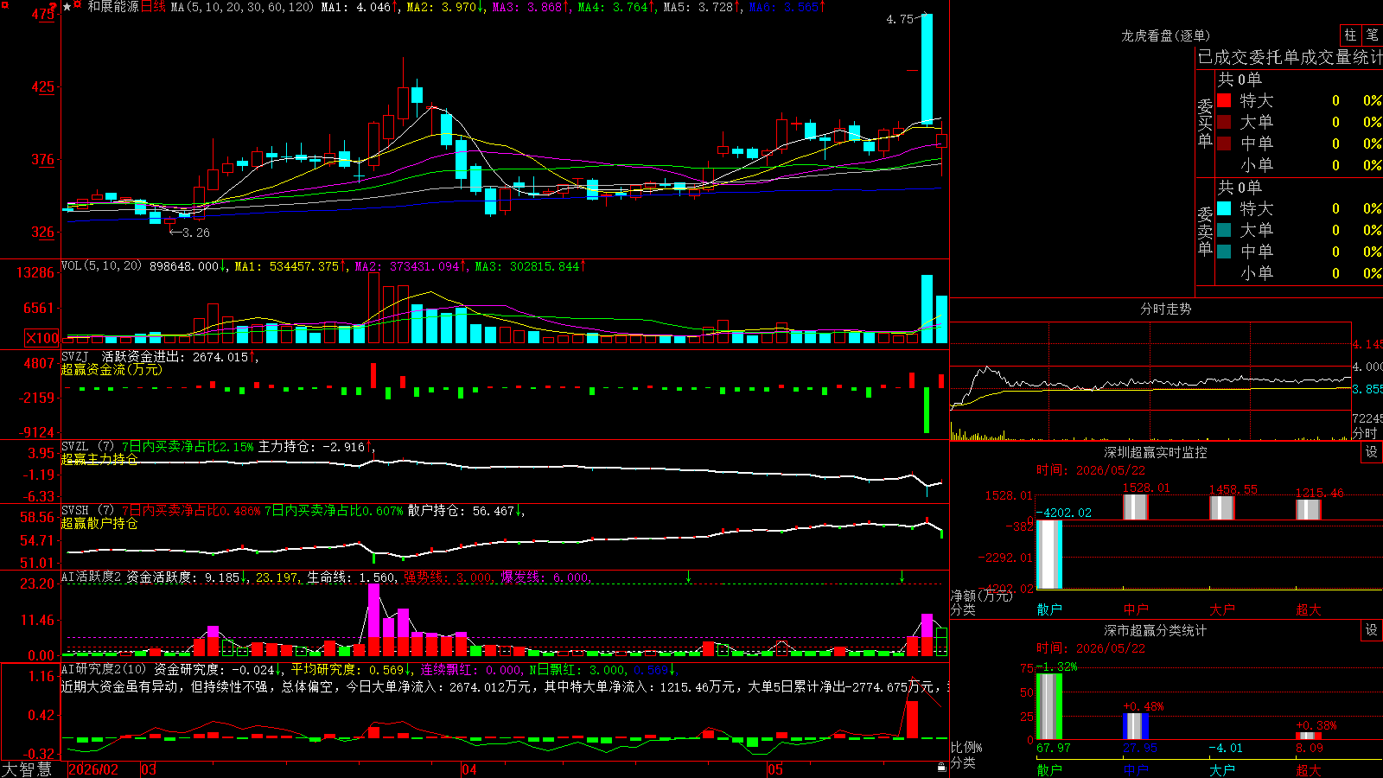Screen dimensions: 1383x778
Task: Click the 超赢资金流(万元) label
Action: tap(112, 369)
